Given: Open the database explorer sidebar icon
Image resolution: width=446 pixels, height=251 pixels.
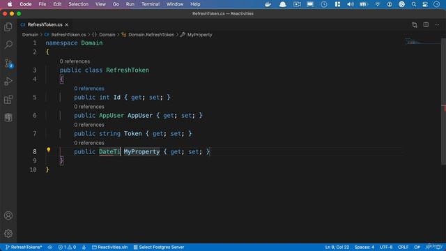Looking at the screenshot, I should tap(8, 118).
